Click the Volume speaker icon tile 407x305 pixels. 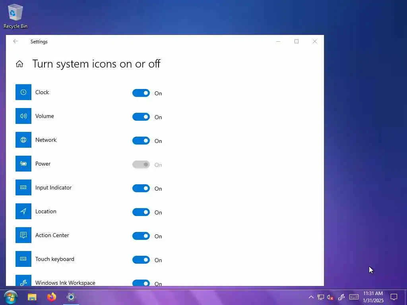point(23,116)
